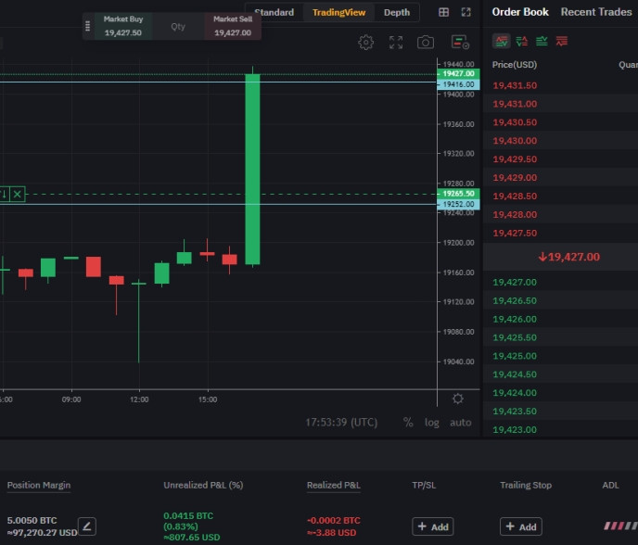The image size is (638, 545).
Task: Switch to the Depth chart tab
Action: [396, 13]
